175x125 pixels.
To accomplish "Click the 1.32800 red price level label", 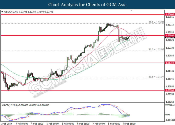I will [x=170, y=35].
